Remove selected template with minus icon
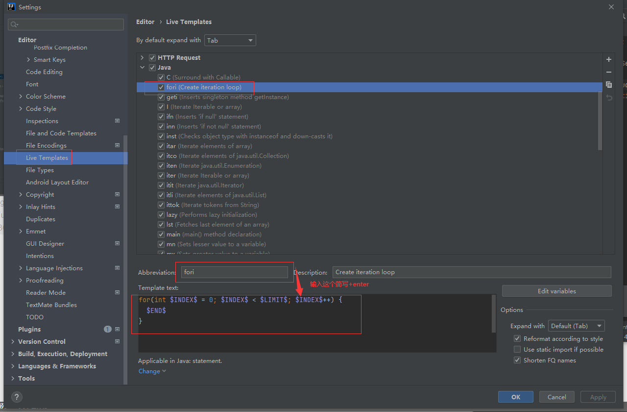 [609, 72]
